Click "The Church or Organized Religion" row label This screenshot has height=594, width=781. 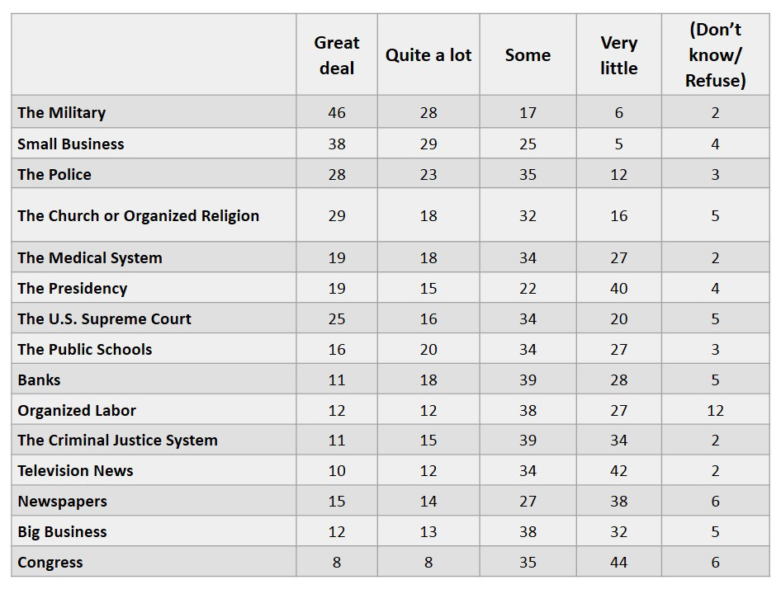139,216
